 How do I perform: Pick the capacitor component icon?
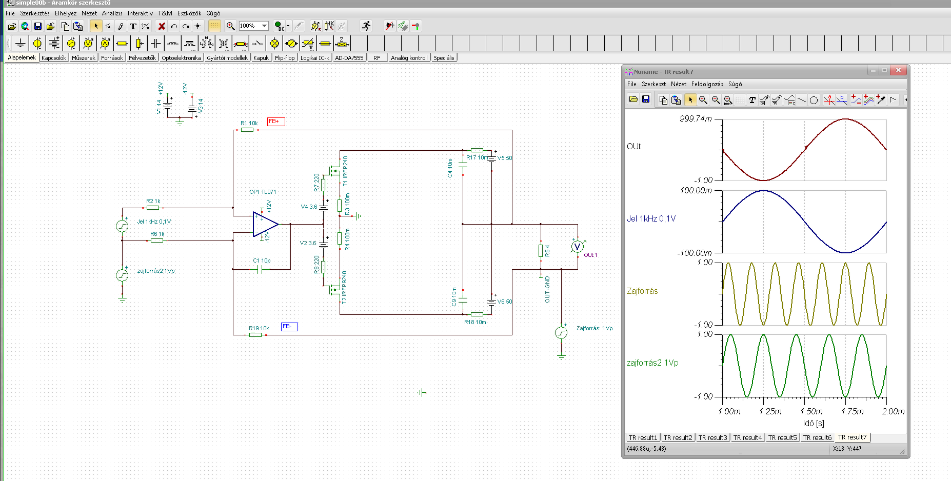coord(156,44)
